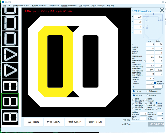Select the single-window rectangular core thumbnail above the triangles
The image size is (166, 133).
(x=10, y=39)
